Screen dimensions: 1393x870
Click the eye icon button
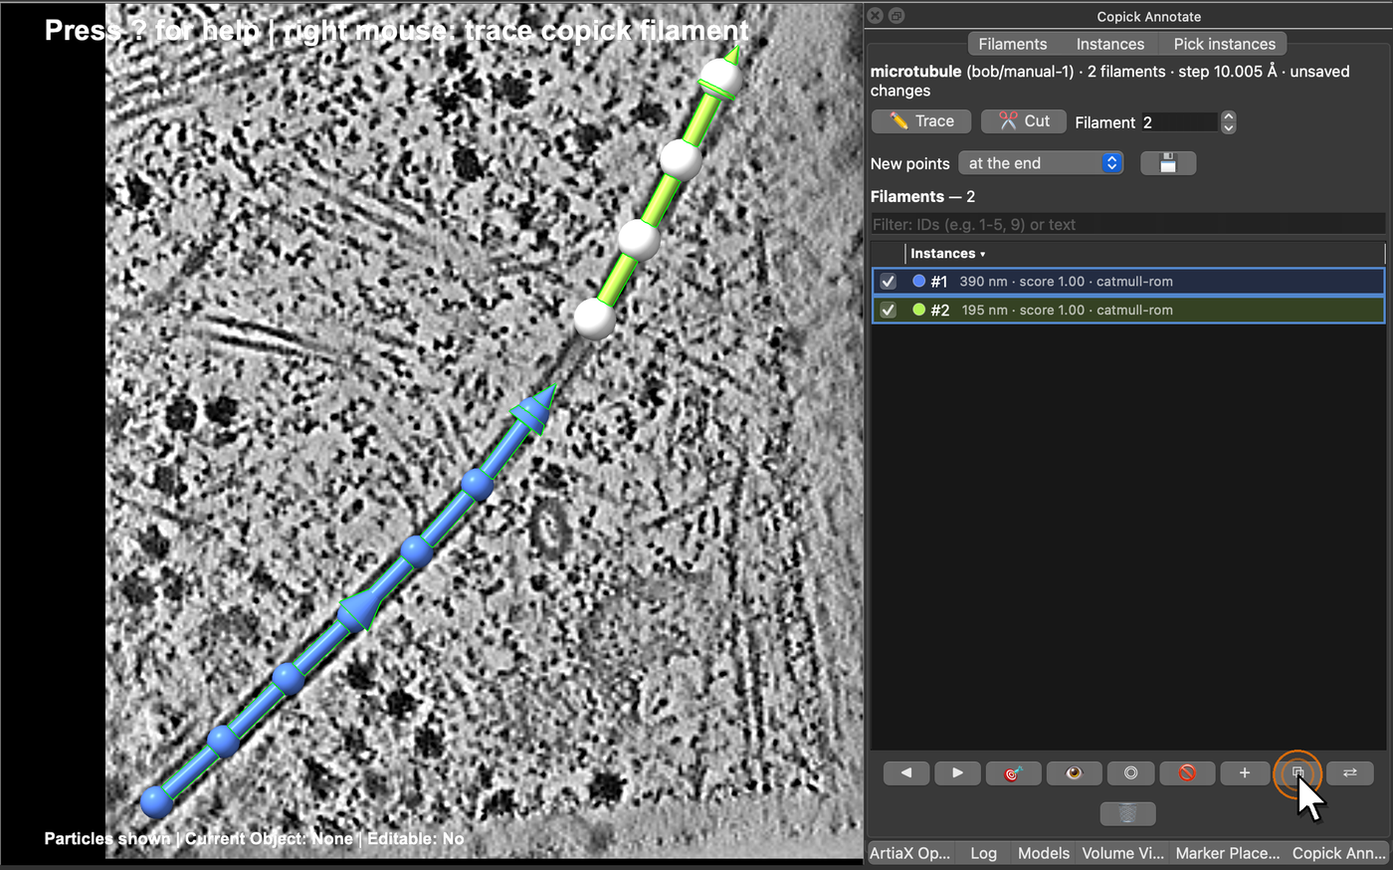pyautogui.click(x=1074, y=772)
